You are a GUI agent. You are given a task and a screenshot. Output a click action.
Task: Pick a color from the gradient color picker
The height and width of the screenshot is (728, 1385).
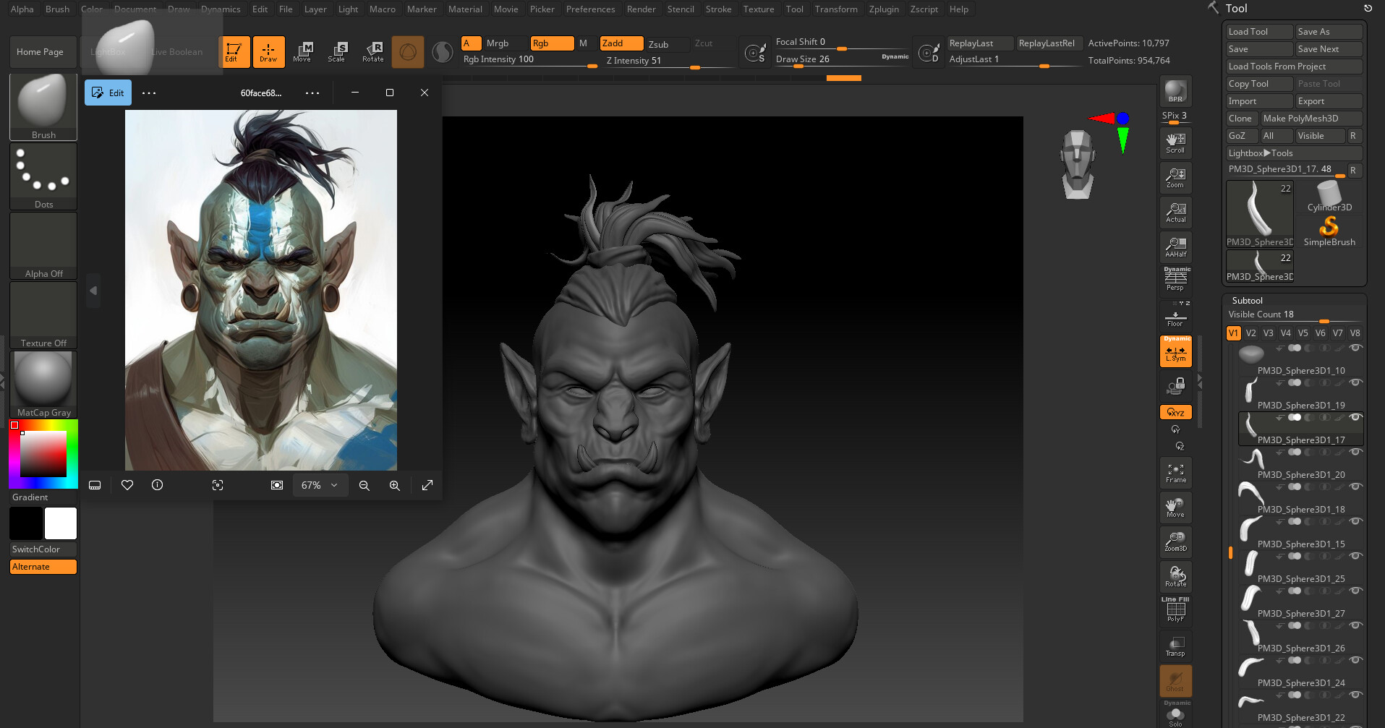[x=43, y=453]
